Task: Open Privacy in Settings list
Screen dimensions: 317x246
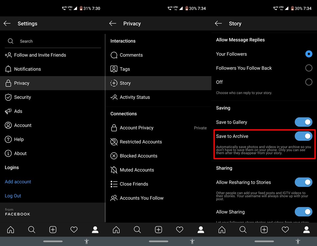Action: coord(53,83)
